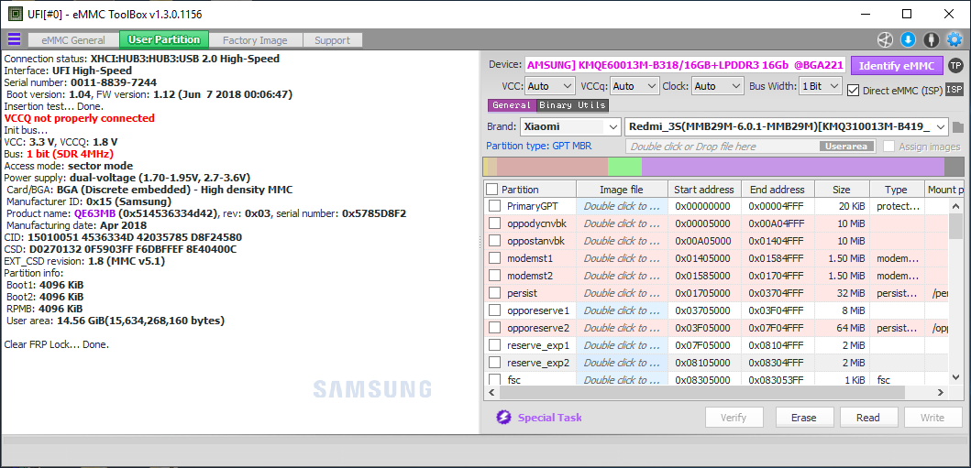The height and width of the screenshot is (468, 971).
Task: Go to the Support tab
Action: [332, 40]
